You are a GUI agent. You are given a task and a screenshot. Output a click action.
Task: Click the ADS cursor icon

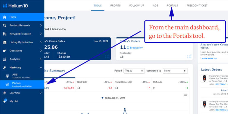7,76
